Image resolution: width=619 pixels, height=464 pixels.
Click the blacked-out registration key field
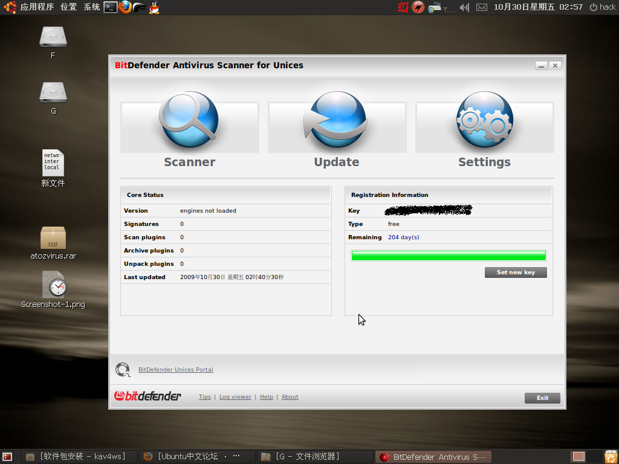click(x=428, y=210)
